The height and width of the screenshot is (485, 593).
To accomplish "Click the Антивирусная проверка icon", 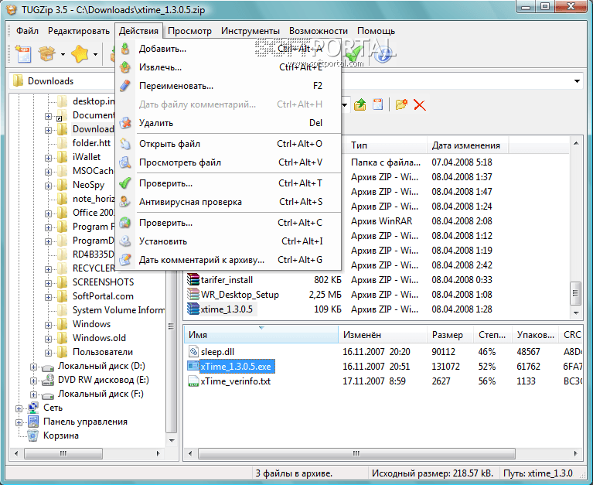I will click(x=125, y=202).
